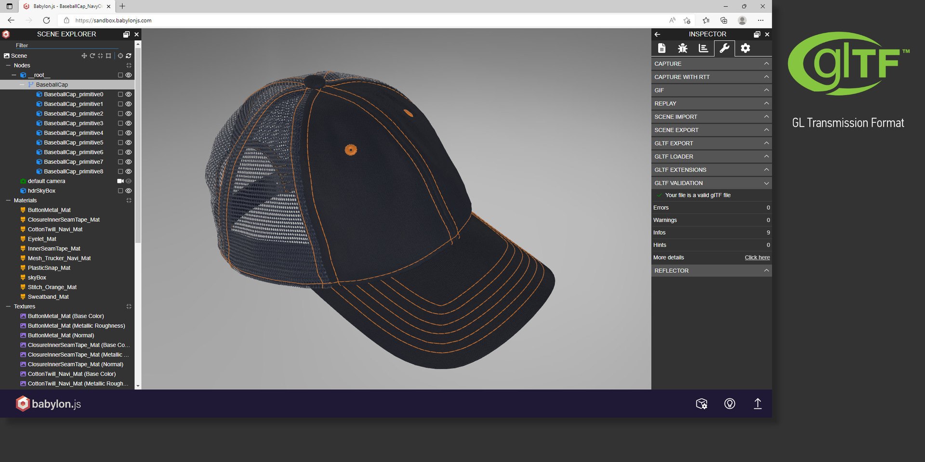Screen dimensions: 925x462
Task: Click the upload arrow icon in footer
Action: (757, 404)
